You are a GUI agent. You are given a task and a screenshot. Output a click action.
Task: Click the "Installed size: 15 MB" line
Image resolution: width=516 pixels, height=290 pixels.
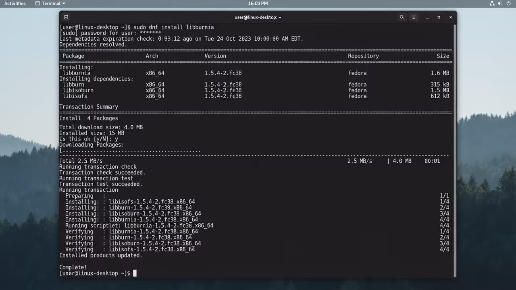(x=92, y=133)
